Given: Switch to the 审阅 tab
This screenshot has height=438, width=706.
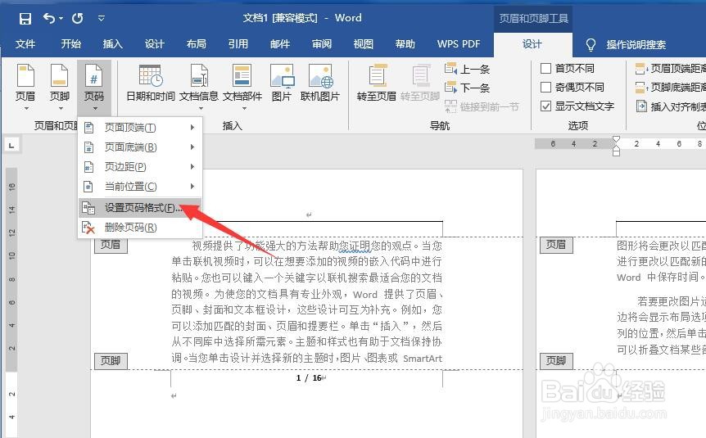Looking at the screenshot, I should 322,44.
